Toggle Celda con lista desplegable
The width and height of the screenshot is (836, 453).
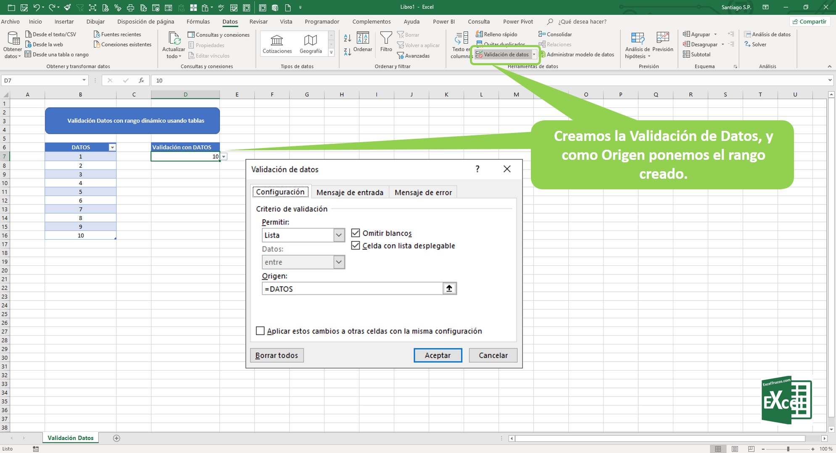(356, 246)
